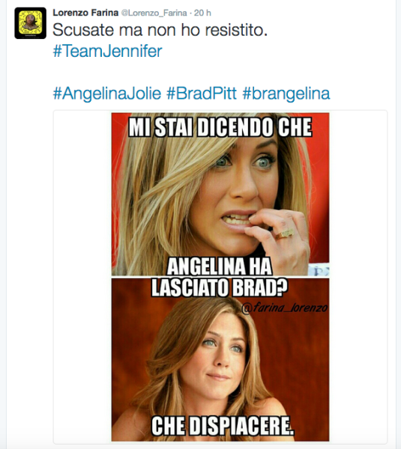Click the 'ANGELINA HA LASCIATO BRAD?' caption

coord(220,277)
